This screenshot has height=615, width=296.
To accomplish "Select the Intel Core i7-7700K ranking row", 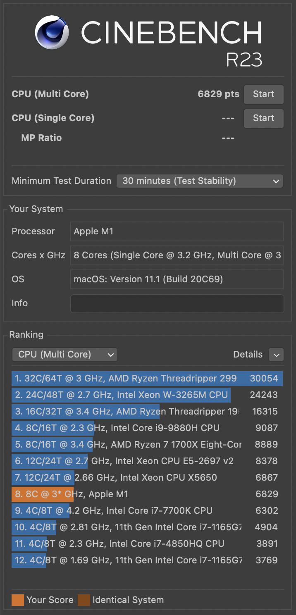I will [147, 511].
